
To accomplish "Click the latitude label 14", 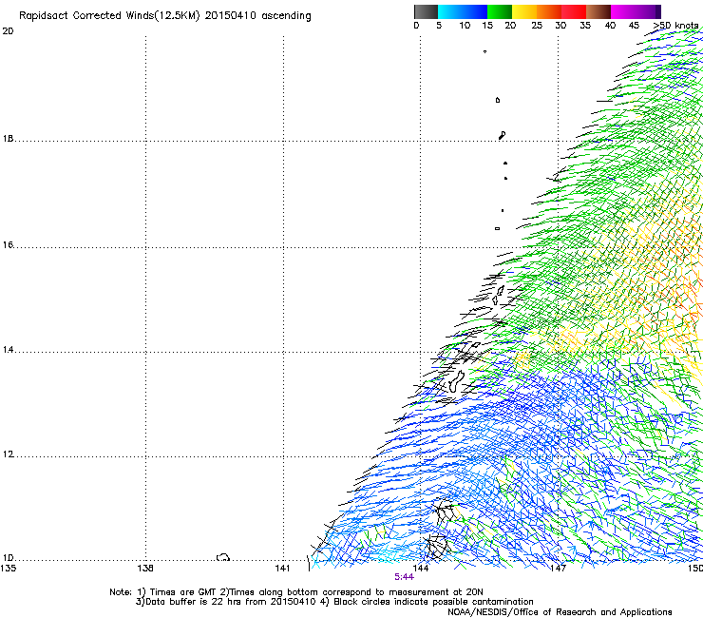I will [x=8, y=350].
